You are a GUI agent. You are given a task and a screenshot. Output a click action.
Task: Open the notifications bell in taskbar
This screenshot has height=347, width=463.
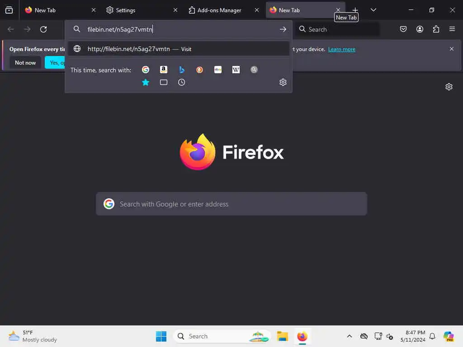pos(432,336)
